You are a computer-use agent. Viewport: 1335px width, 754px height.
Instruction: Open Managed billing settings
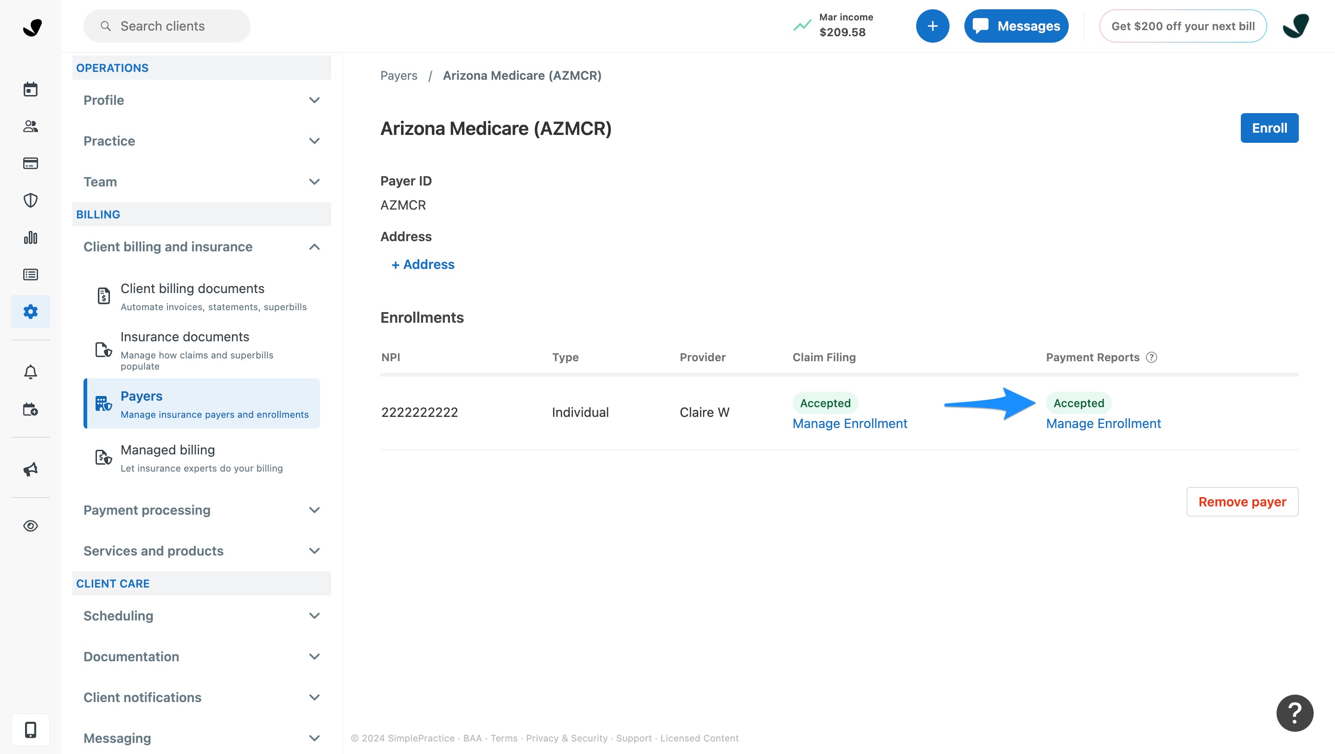(x=202, y=458)
